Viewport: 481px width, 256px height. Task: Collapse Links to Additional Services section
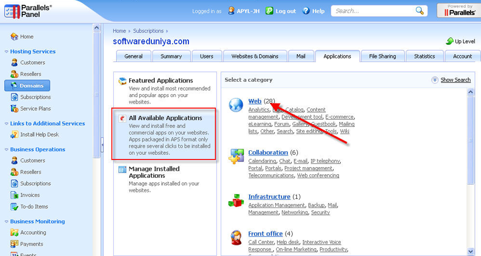tap(6, 124)
